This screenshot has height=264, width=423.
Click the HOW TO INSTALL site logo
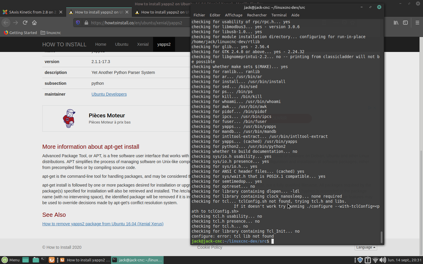[x=64, y=45]
